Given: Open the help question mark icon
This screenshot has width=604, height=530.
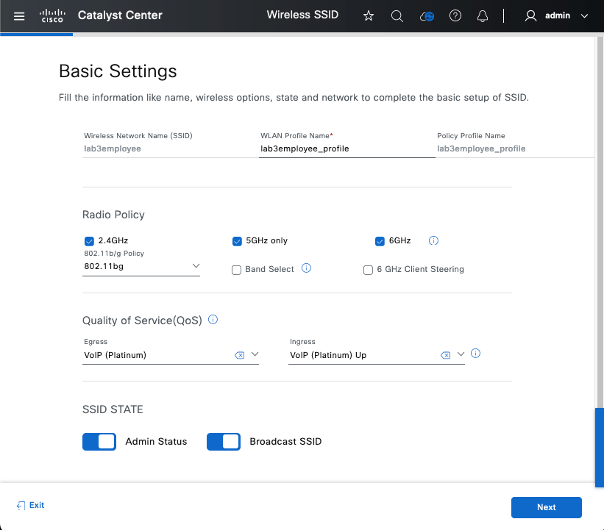Looking at the screenshot, I should (455, 15).
